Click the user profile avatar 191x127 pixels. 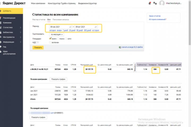pos(162,3)
